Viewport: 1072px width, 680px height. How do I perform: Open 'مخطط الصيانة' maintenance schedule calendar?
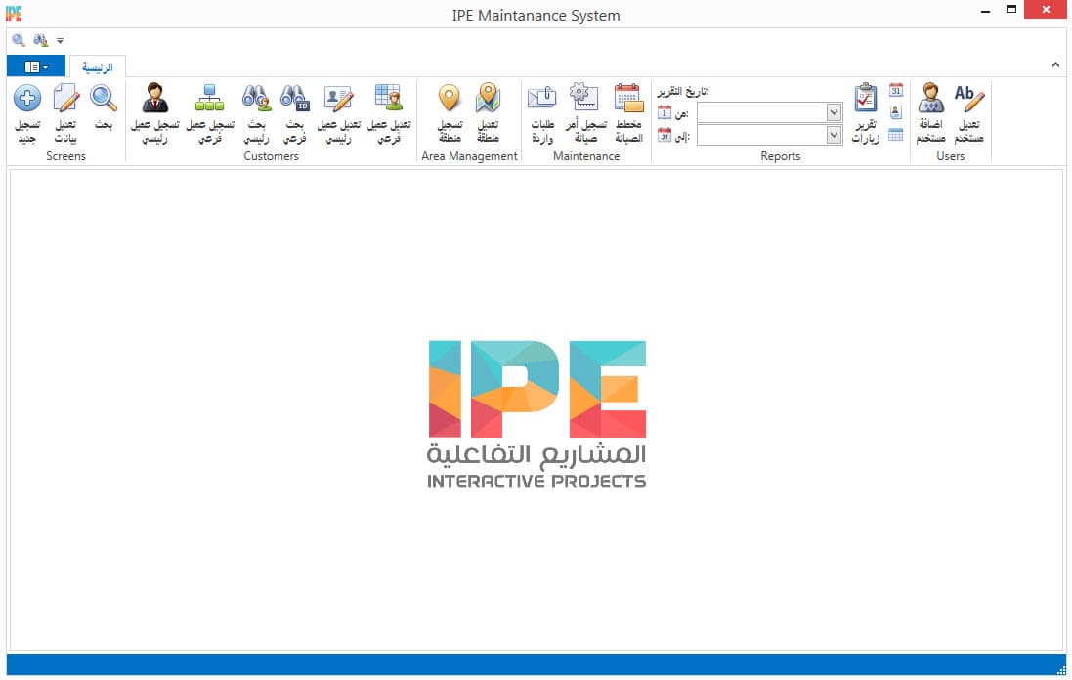point(629,112)
